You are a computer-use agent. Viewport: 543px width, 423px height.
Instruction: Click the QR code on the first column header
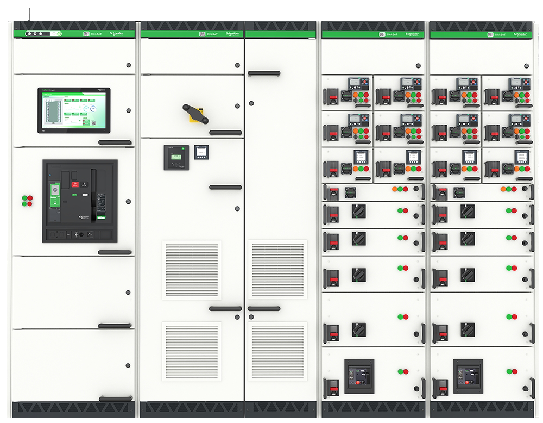tap(86, 34)
